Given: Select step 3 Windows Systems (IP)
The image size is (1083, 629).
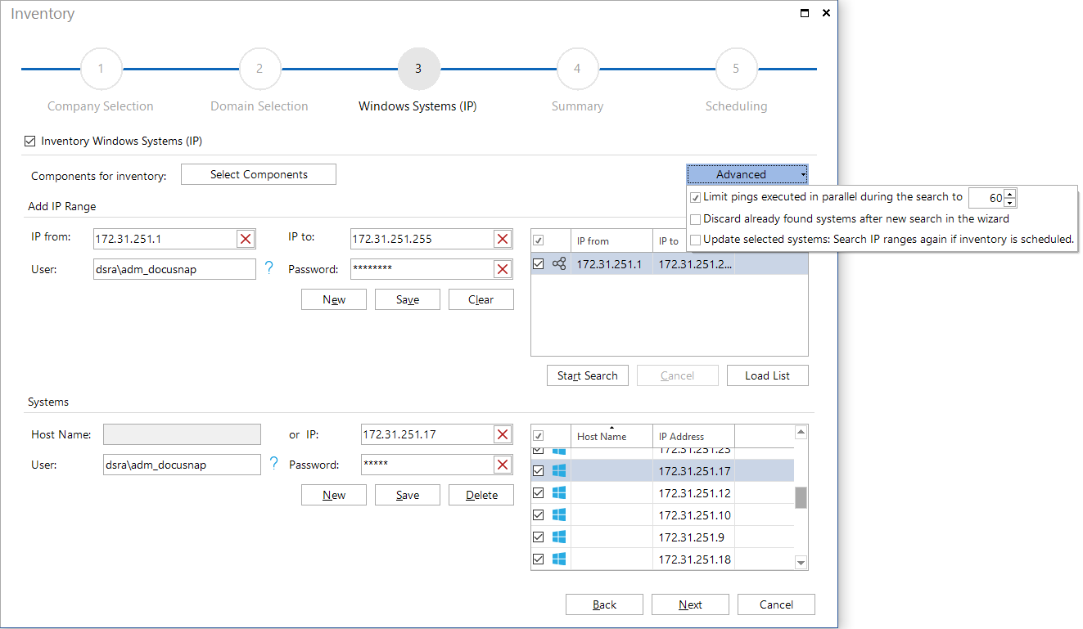Looking at the screenshot, I should coord(418,69).
